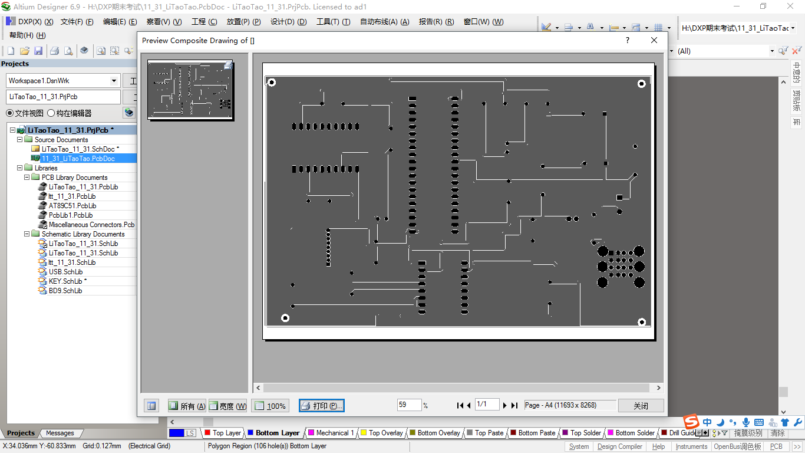The height and width of the screenshot is (453, 805).
Task: Open the 文件(F) menu
Action: 77,22
